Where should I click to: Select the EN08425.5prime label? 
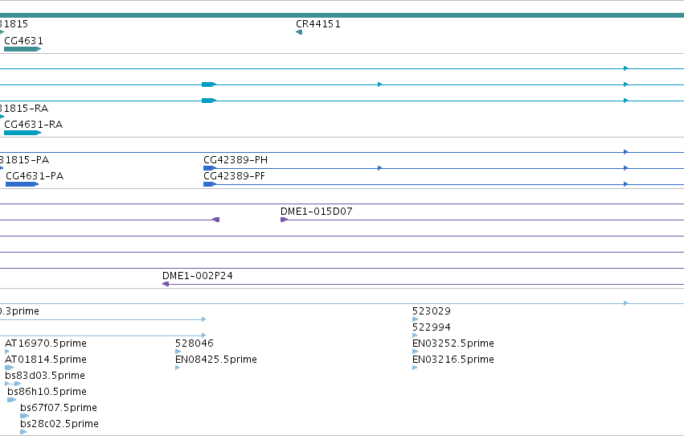click(216, 360)
